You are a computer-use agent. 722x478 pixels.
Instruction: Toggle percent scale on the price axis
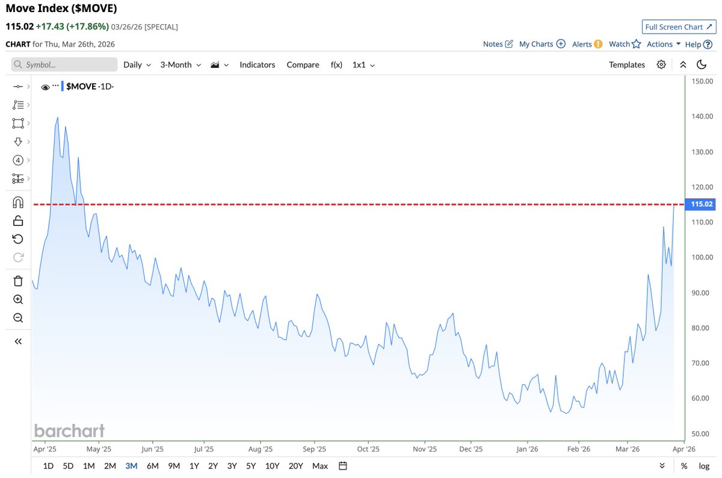click(683, 465)
